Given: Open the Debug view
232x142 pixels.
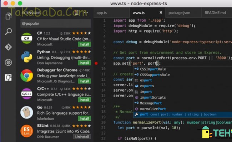Looking at the screenshot, I should [8, 62].
